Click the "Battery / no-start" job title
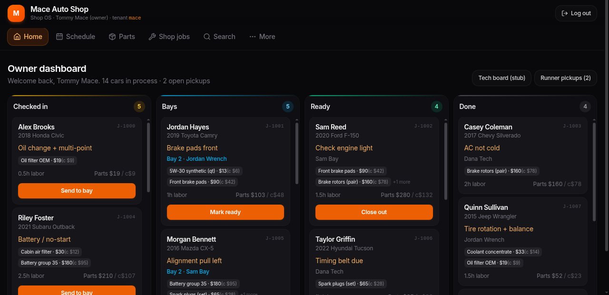 pyautogui.click(x=44, y=239)
